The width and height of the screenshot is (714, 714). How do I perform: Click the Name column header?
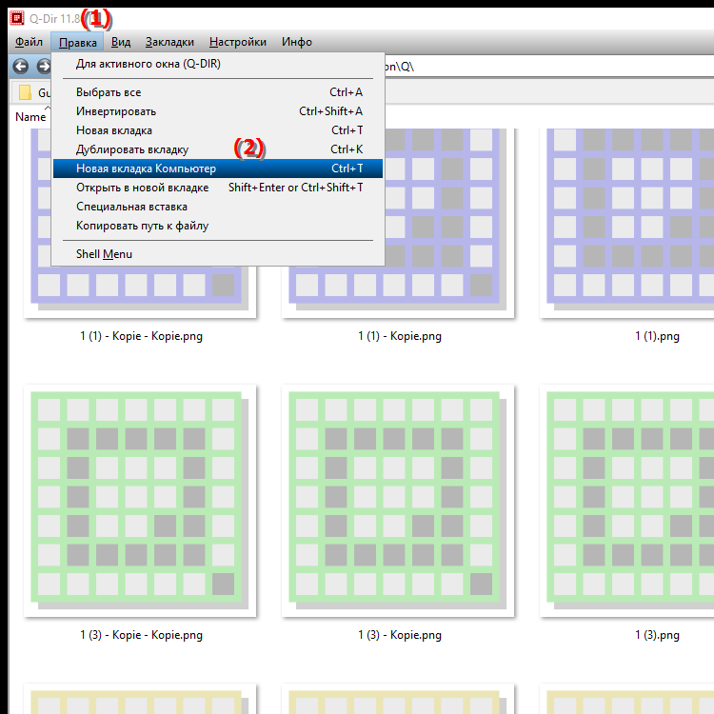pyautogui.click(x=30, y=117)
